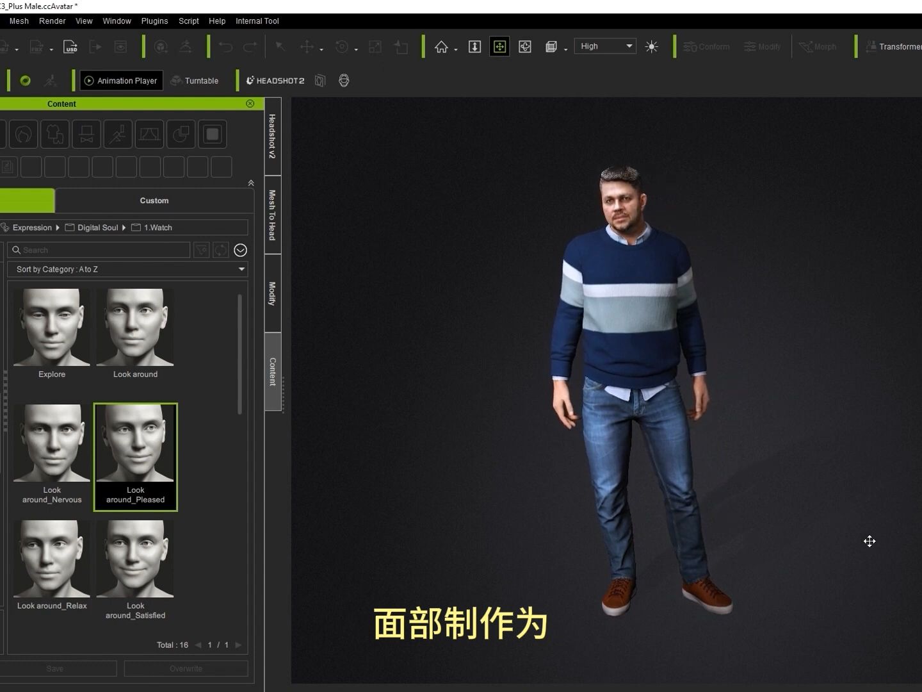Viewport: 922px width, 692px height.
Task: Click the helmet face icon on toolbar
Action: tap(344, 81)
